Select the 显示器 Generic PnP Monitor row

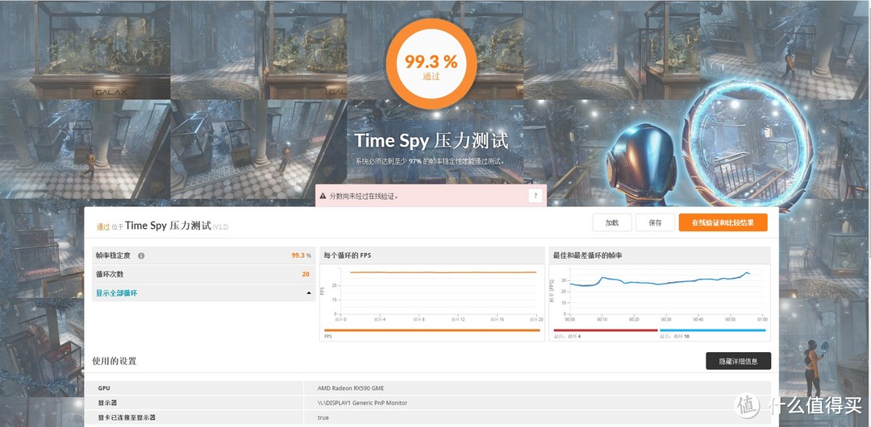[x=431, y=403]
